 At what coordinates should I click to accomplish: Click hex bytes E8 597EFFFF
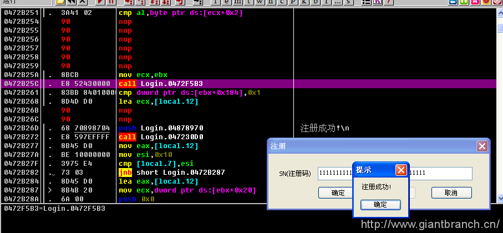click(x=85, y=137)
